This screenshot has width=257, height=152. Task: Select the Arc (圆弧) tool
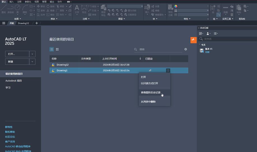tap(25, 9)
